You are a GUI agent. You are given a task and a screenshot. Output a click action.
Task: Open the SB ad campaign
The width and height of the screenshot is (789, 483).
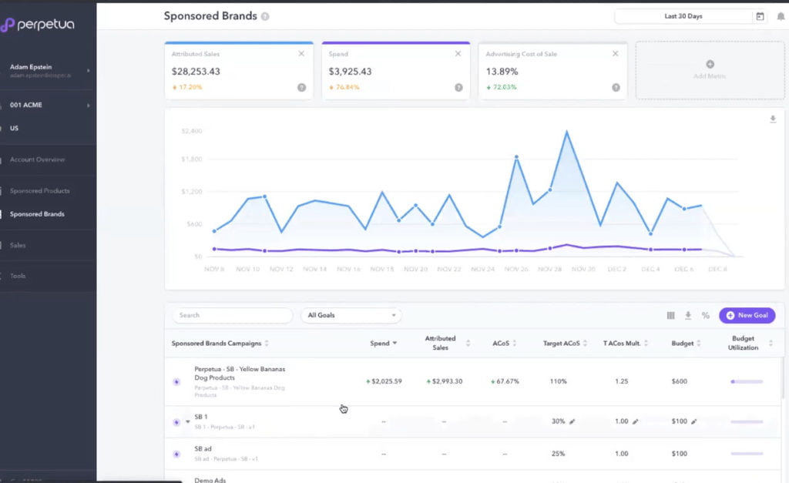coord(203,449)
